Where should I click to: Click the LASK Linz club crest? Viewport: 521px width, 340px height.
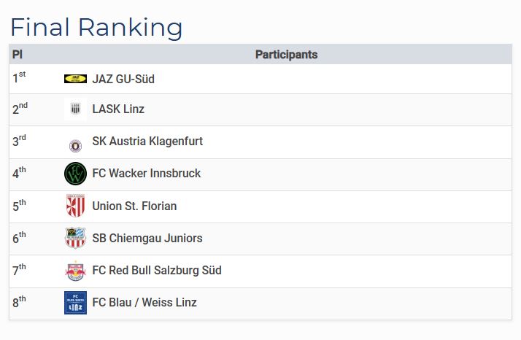(75, 109)
